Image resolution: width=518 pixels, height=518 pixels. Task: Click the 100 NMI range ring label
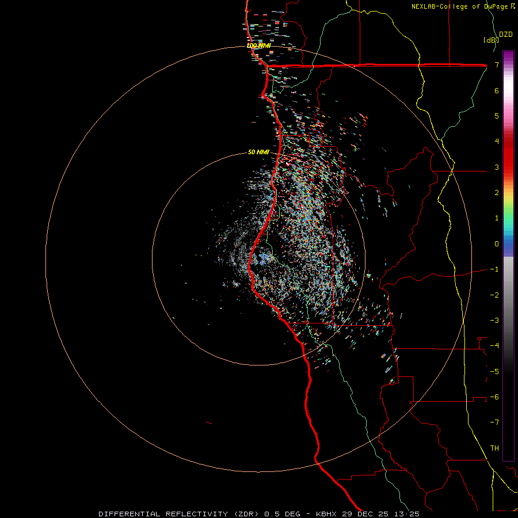point(258,45)
